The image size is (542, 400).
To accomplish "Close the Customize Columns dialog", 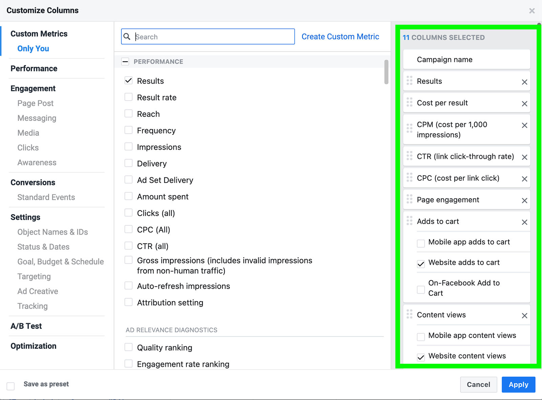I will click(x=532, y=11).
